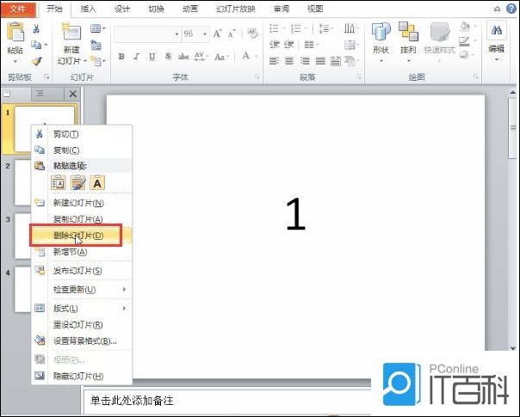Toggle Italic formatting
520x417 pixels.
(136, 57)
